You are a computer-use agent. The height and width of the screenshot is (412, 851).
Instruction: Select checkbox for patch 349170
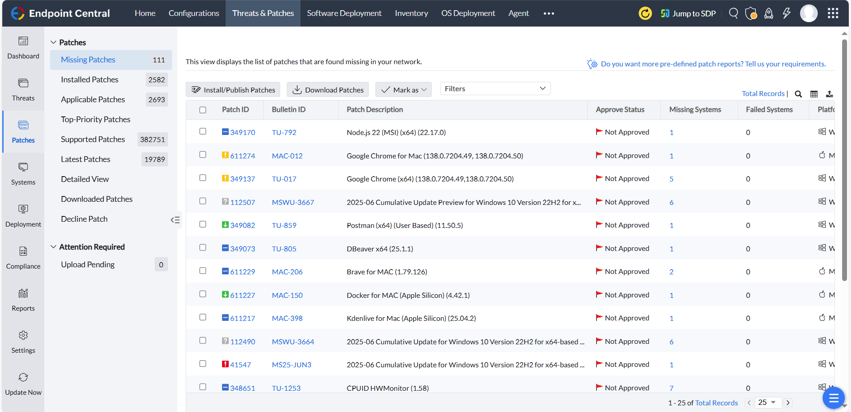(x=203, y=131)
